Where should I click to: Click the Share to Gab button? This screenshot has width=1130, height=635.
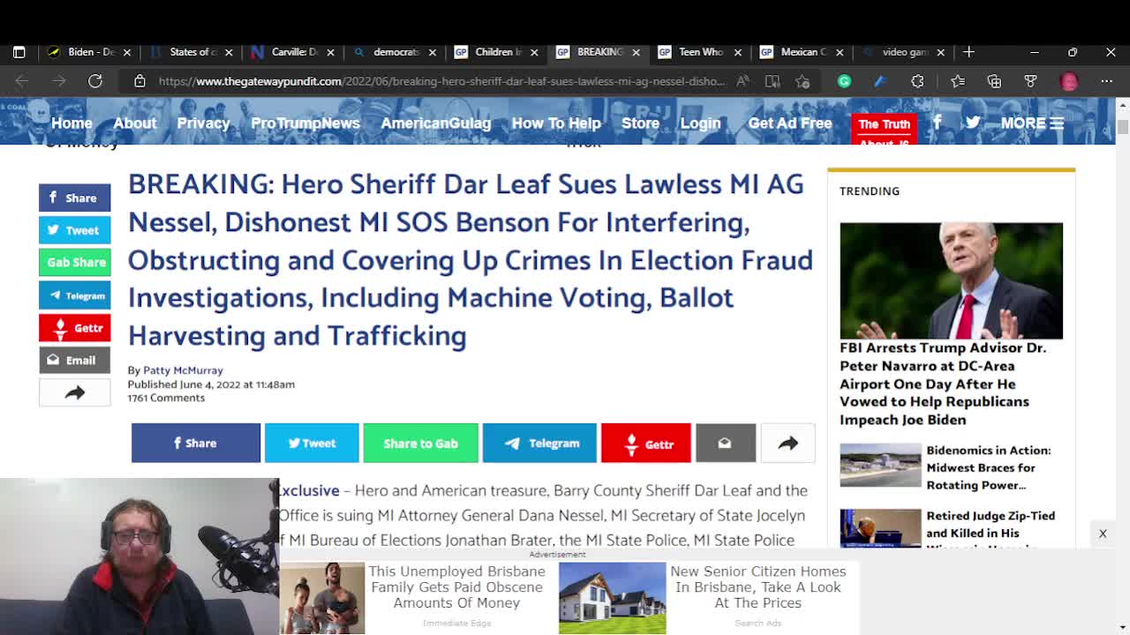420,443
